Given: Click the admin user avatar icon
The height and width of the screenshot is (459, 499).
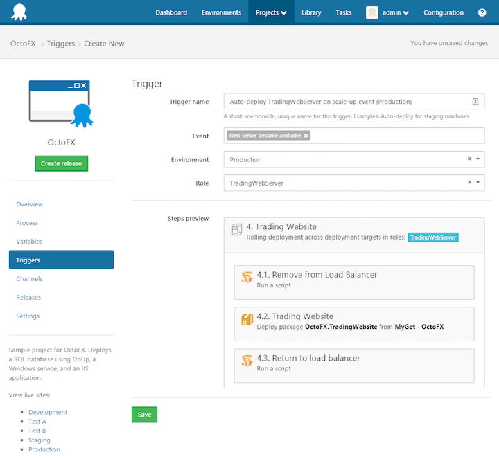Looking at the screenshot, I should pyautogui.click(x=372, y=12).
